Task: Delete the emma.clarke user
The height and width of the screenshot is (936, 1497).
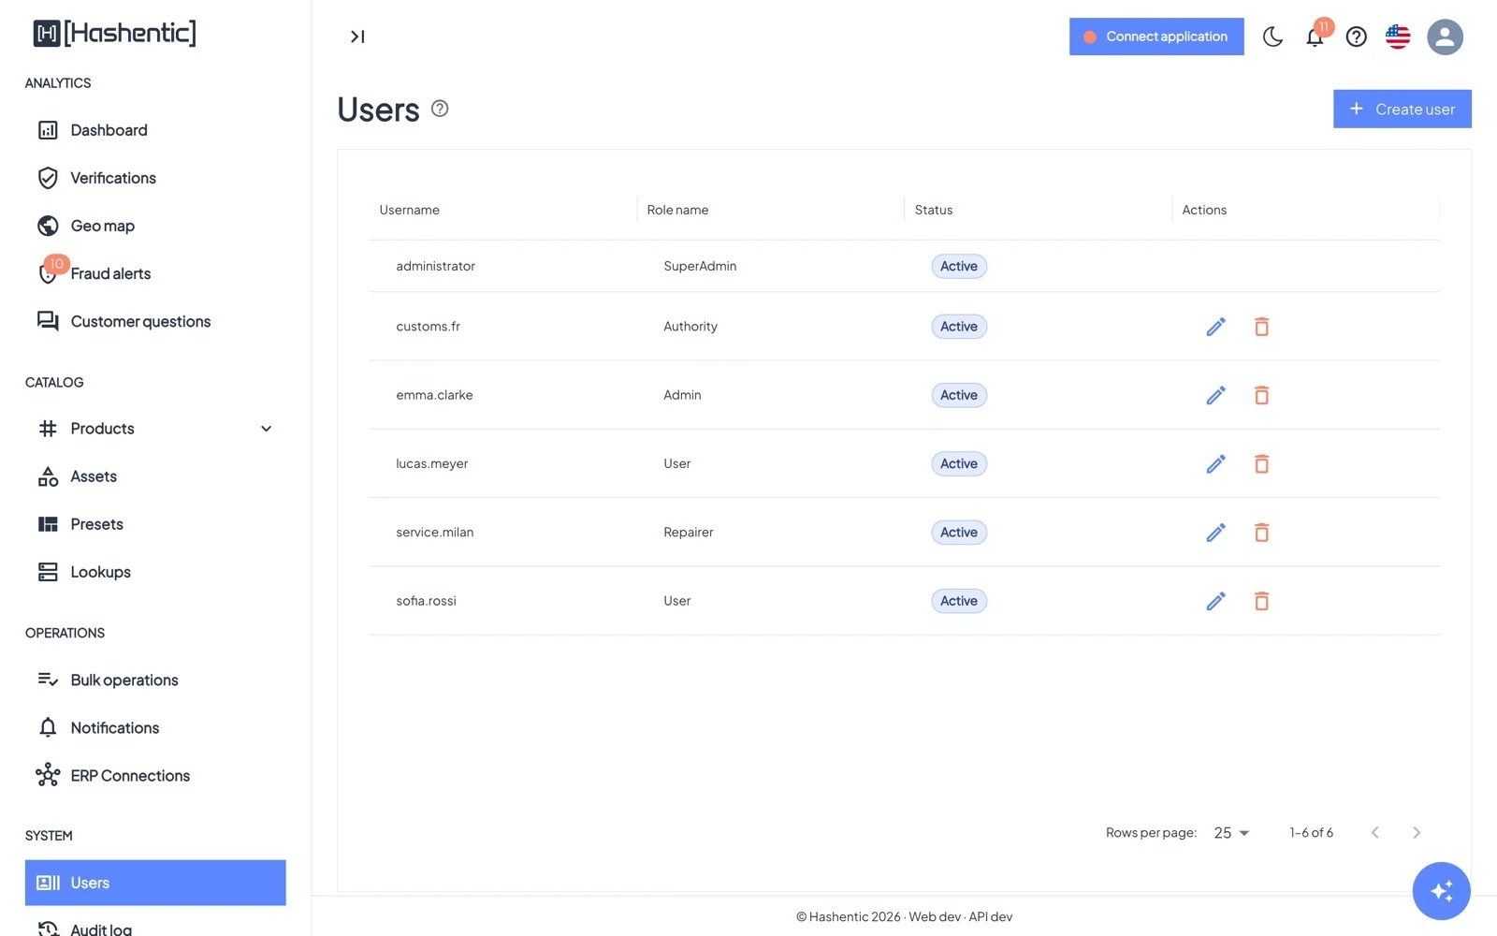Action: [1261, 395]
